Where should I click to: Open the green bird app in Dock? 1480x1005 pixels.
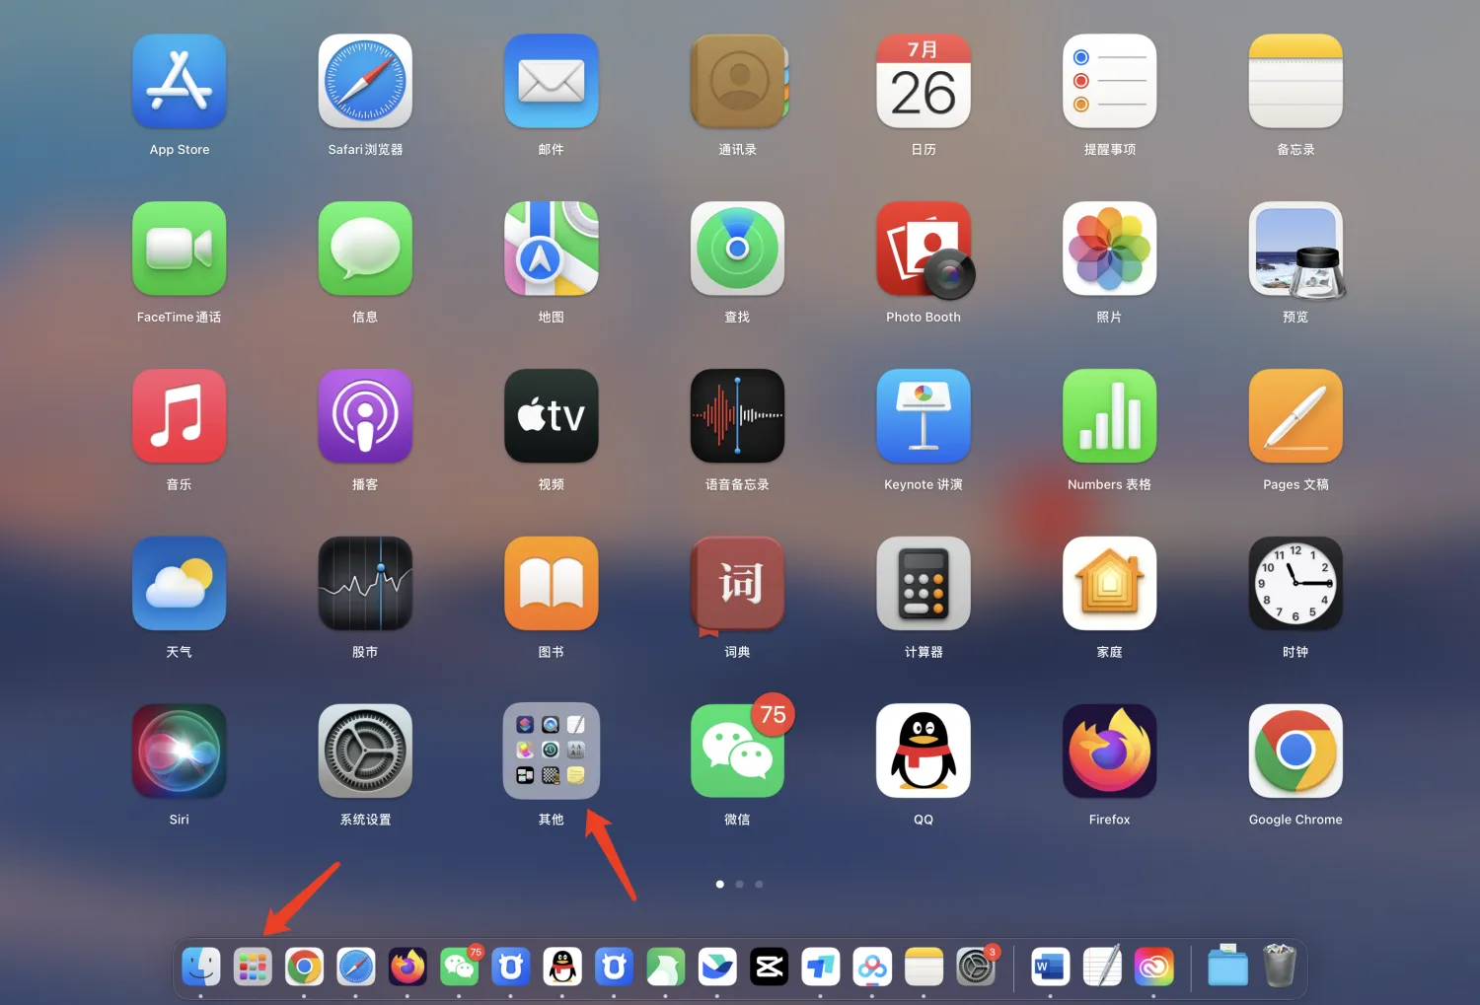[666, 967]
